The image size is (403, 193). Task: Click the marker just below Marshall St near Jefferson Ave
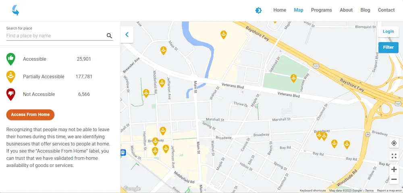(163, 131)
